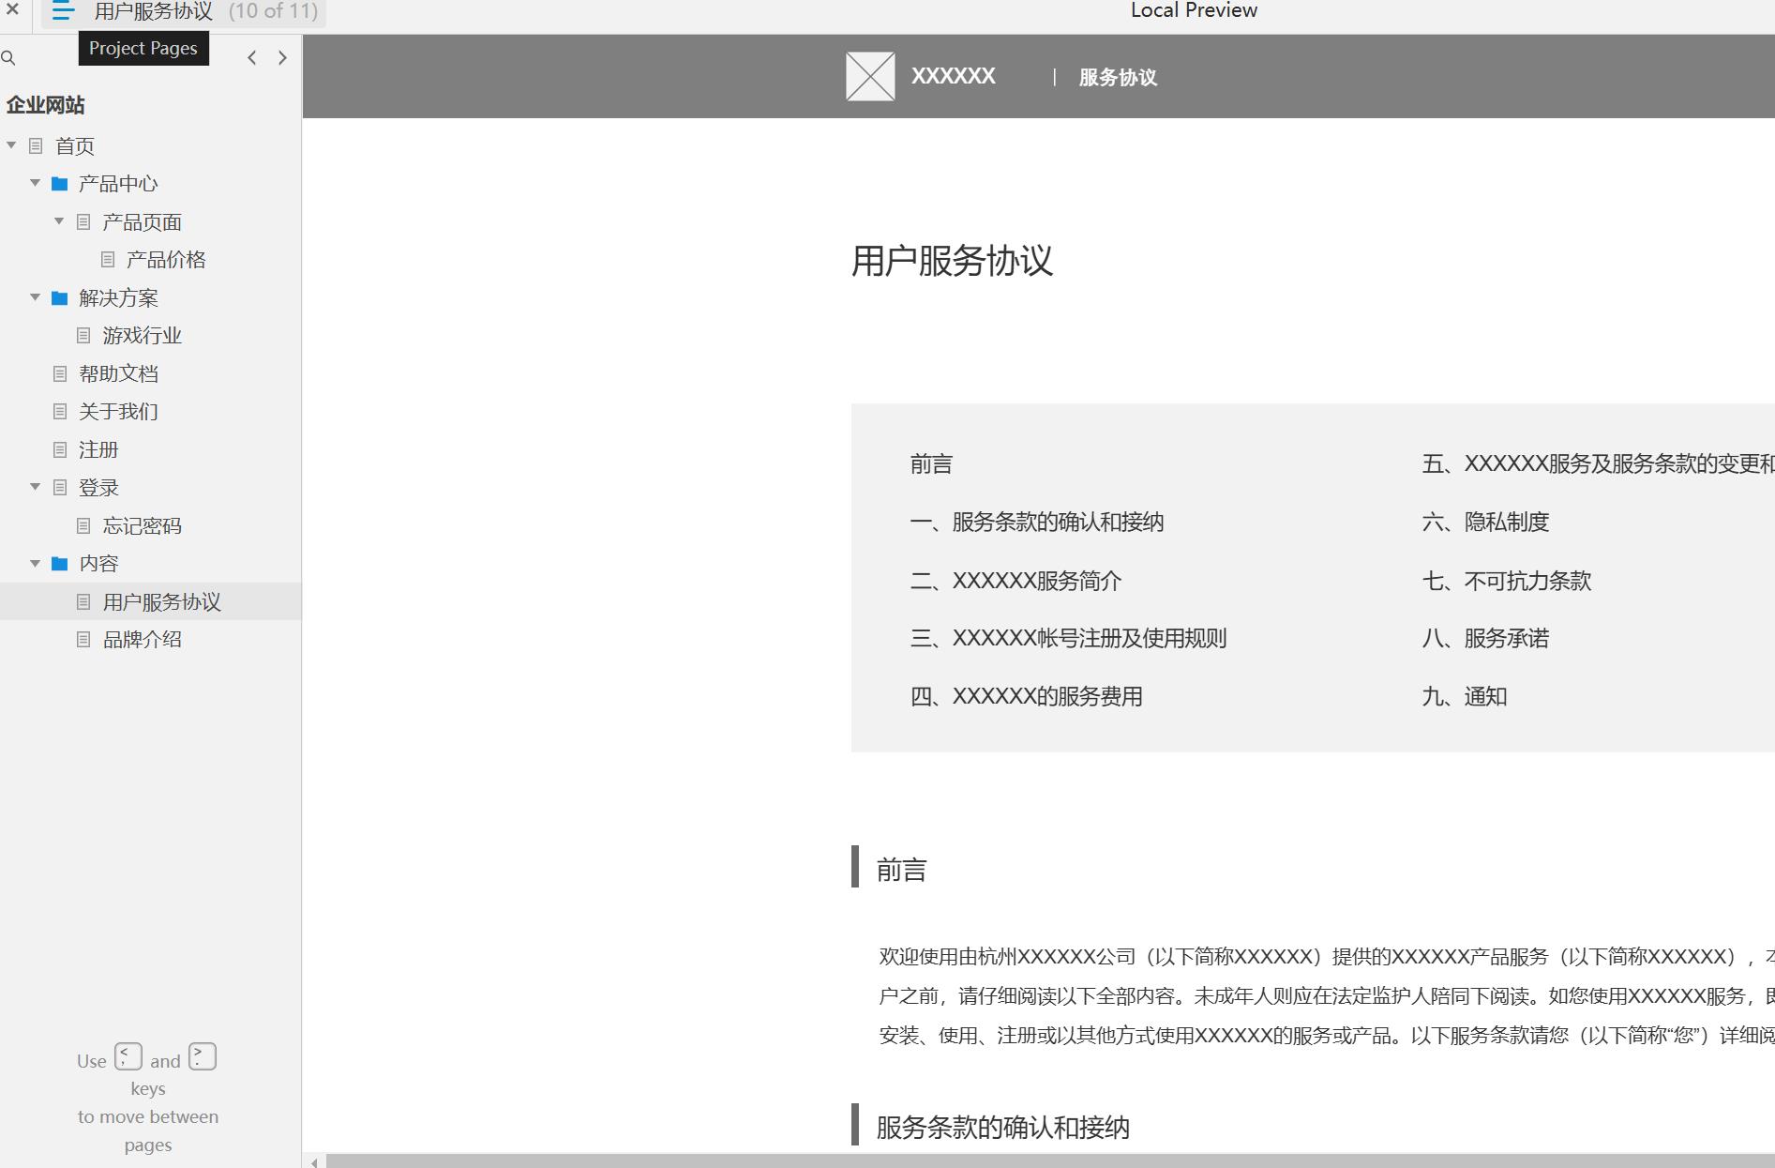Click the placeholder logo image in header
This screenshot has height=1168, width=1775.
pyautogui.click(x=870, y=76)
